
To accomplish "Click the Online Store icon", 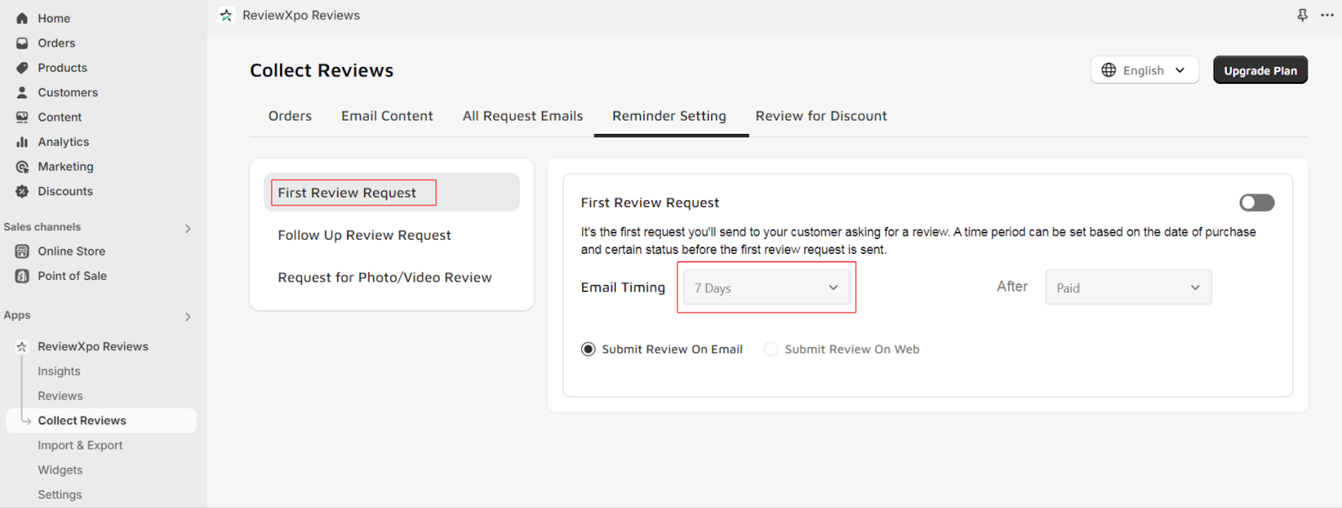I will (x=22, y=251).
